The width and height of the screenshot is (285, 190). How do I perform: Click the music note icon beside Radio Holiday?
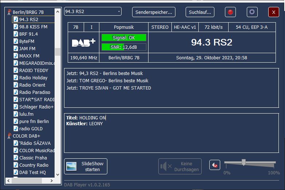pyautogui.click(x=16, y=78)
